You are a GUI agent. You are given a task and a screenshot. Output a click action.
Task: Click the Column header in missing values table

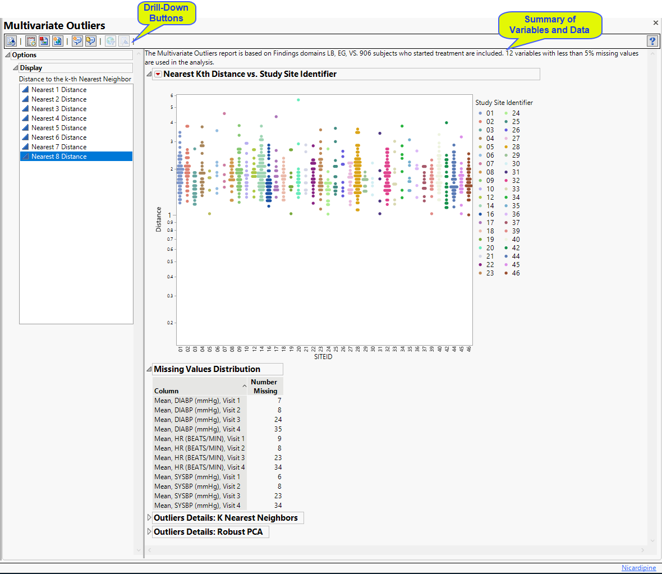coord(167,391)
